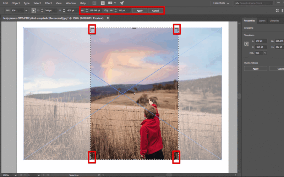Click top-right crop corner handle
The image size is (284, 177).
(177, 29)
